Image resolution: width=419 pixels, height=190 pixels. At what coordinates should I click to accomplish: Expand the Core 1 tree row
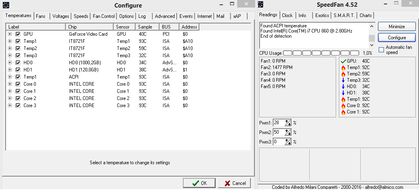click(10, 91)
